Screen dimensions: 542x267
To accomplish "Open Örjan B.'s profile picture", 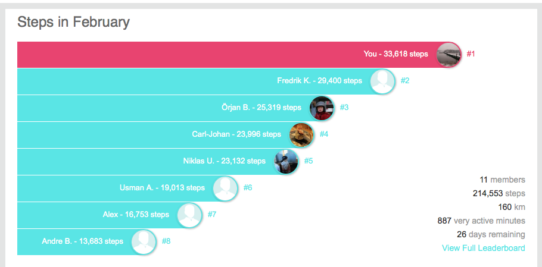I will 322,108.
